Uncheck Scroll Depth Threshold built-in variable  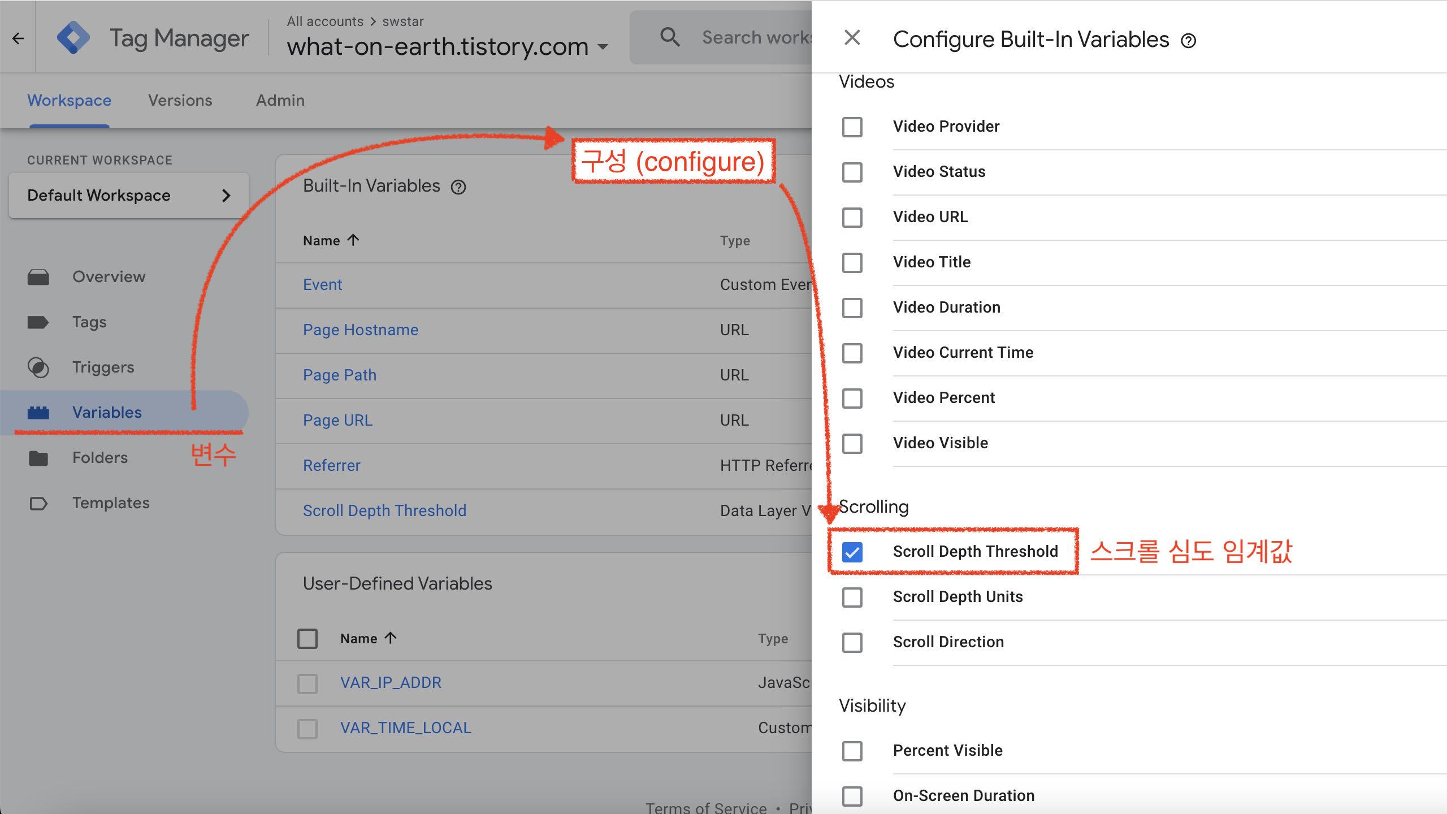(852, 552)
